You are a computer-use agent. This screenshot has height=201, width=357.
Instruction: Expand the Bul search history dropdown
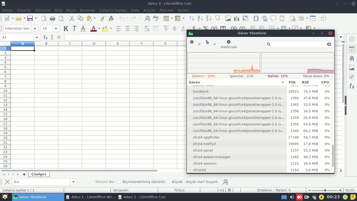click(x=73, y=182)
